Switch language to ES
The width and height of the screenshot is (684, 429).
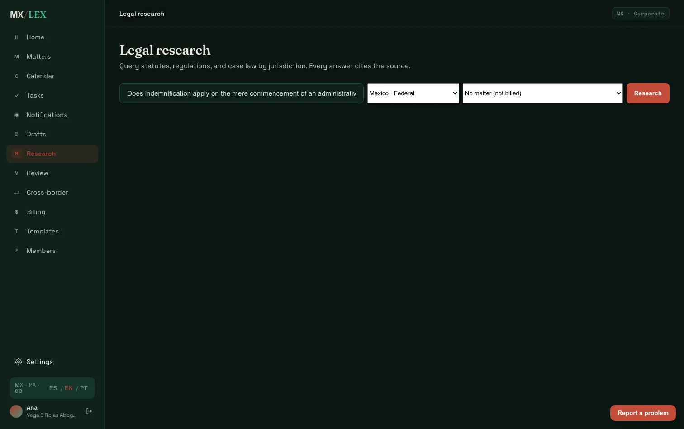tap(53, 388)
